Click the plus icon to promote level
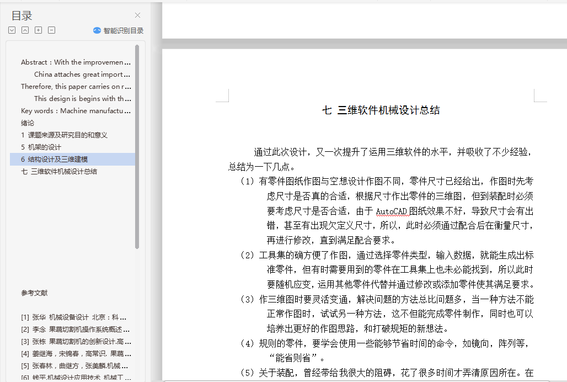567x382 pixels. pos(38,30)
